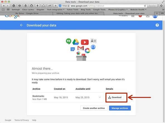Expand the Website Health bookmarks folder
Viewport: 165px width, 123px height.
[x=138, y=10]
